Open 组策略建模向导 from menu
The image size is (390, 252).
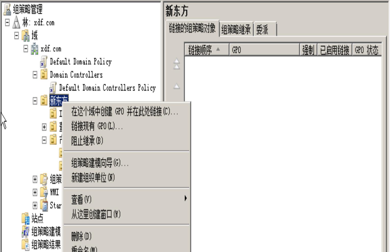[x=126, y=163]
